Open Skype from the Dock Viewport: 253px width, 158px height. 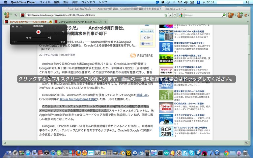192,153
